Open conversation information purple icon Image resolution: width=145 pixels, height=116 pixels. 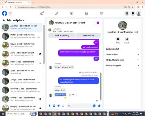98,23
